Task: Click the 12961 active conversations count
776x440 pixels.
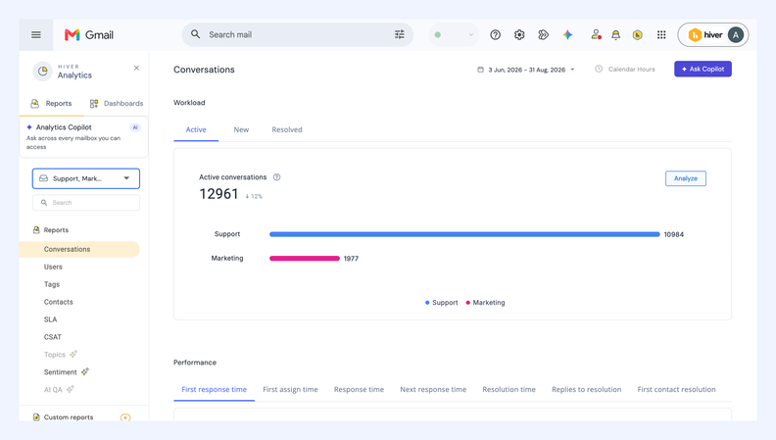Action: [x=218, y=194]
